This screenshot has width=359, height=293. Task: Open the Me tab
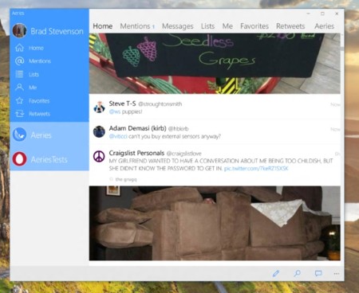tap(227, 26)
